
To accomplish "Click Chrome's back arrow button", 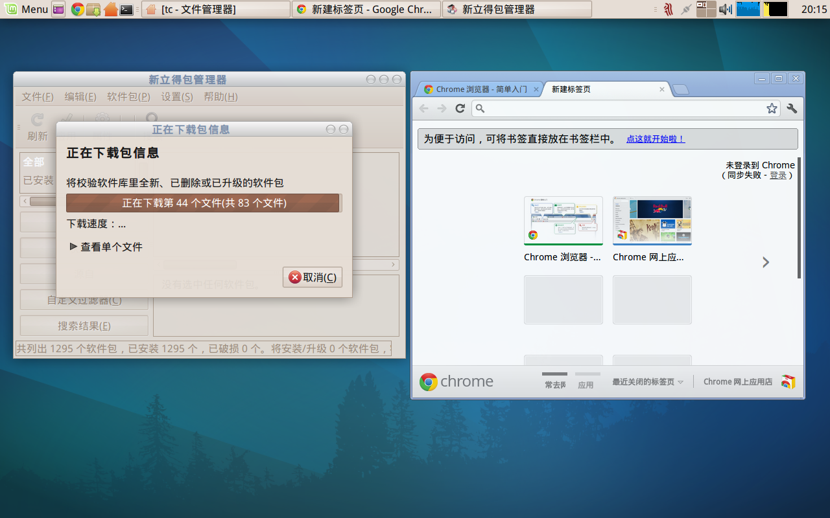I will click(x=423, y=108).
